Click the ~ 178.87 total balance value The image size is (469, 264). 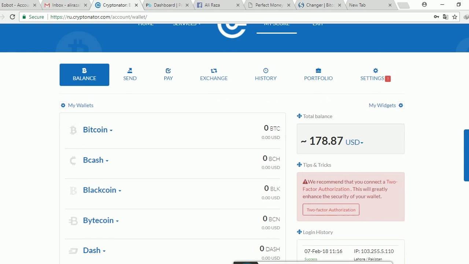coord(322,141)
